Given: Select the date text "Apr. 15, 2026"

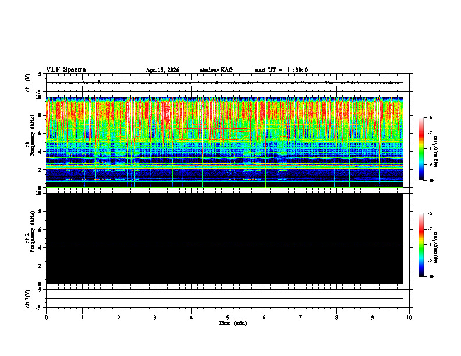Looking at the screenshot, I should pyautogui.click(x=162, y=70).
